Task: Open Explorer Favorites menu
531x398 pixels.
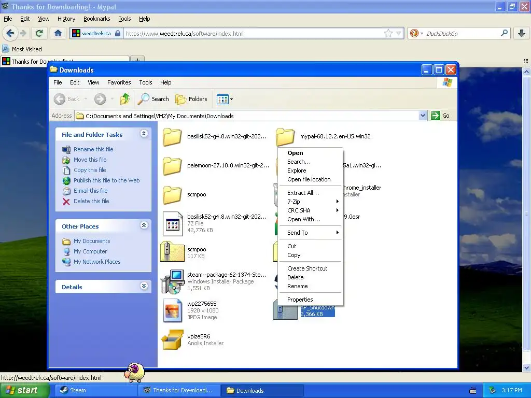Action: [119, 82]
